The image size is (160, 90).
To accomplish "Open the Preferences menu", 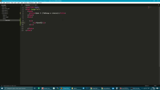I will pyautogui.click(x=31, y=3).
